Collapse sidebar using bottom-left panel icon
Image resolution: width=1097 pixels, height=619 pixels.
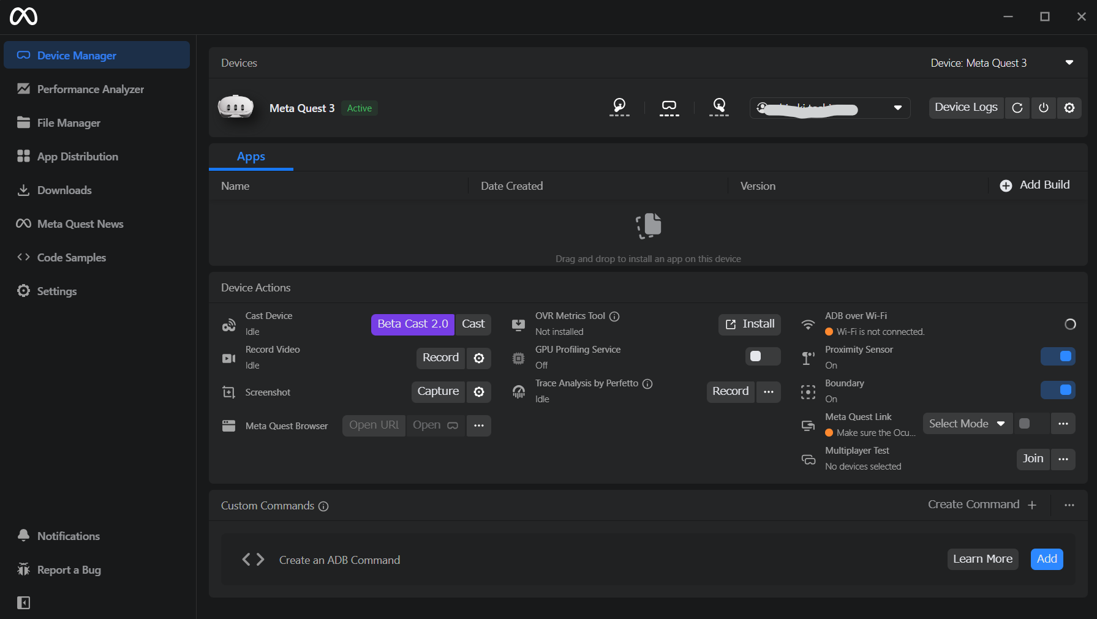(24, 603)
